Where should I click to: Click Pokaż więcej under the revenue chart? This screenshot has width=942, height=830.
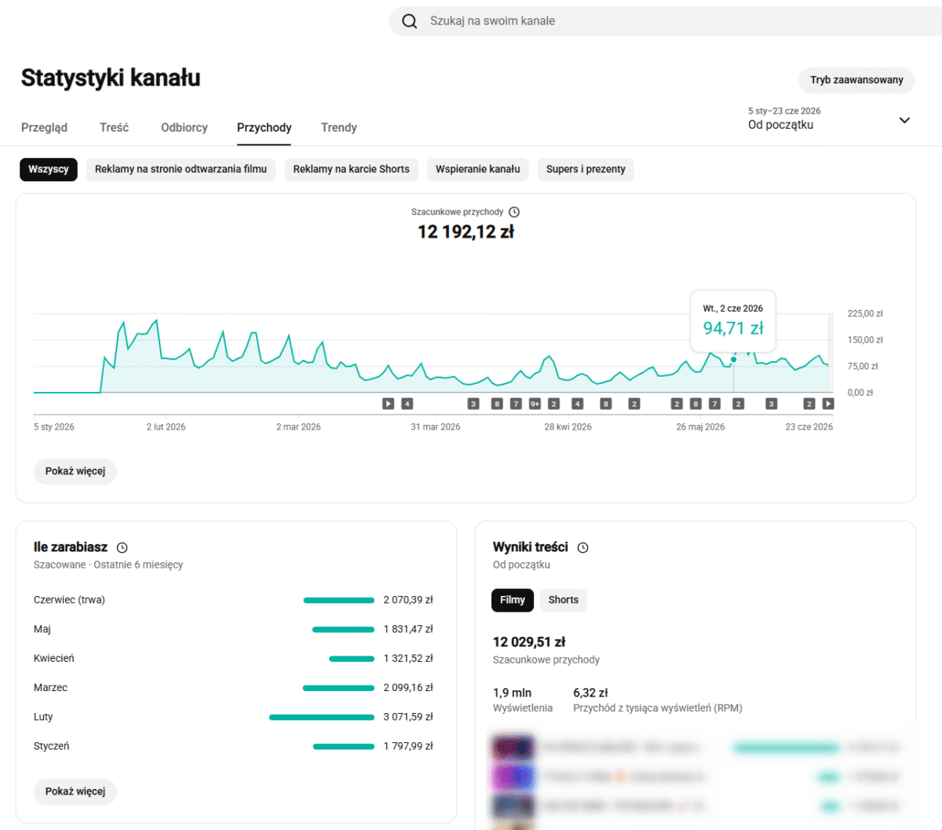(x=75, y=471)
